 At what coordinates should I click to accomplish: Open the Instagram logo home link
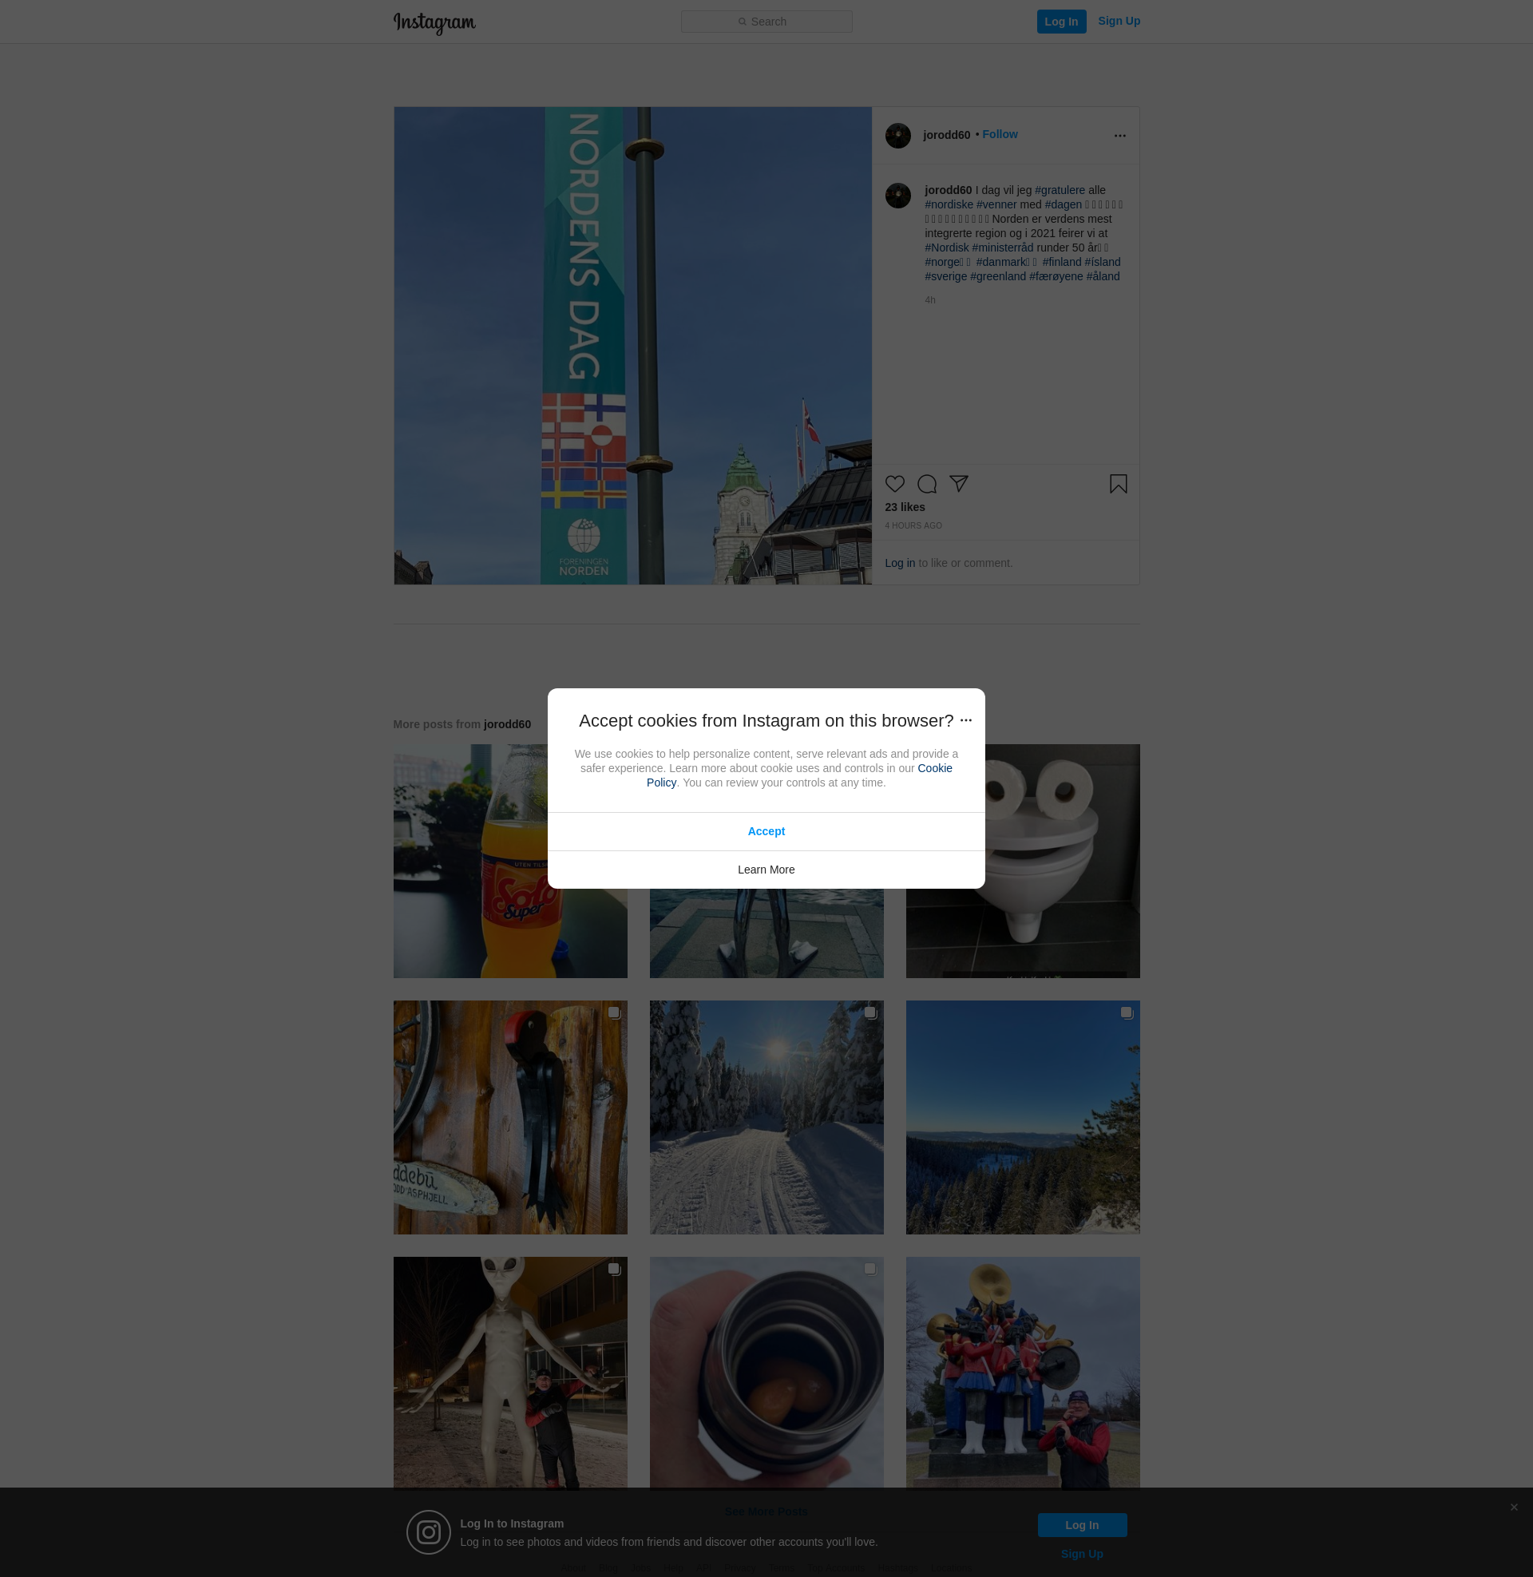pos(435,22)
